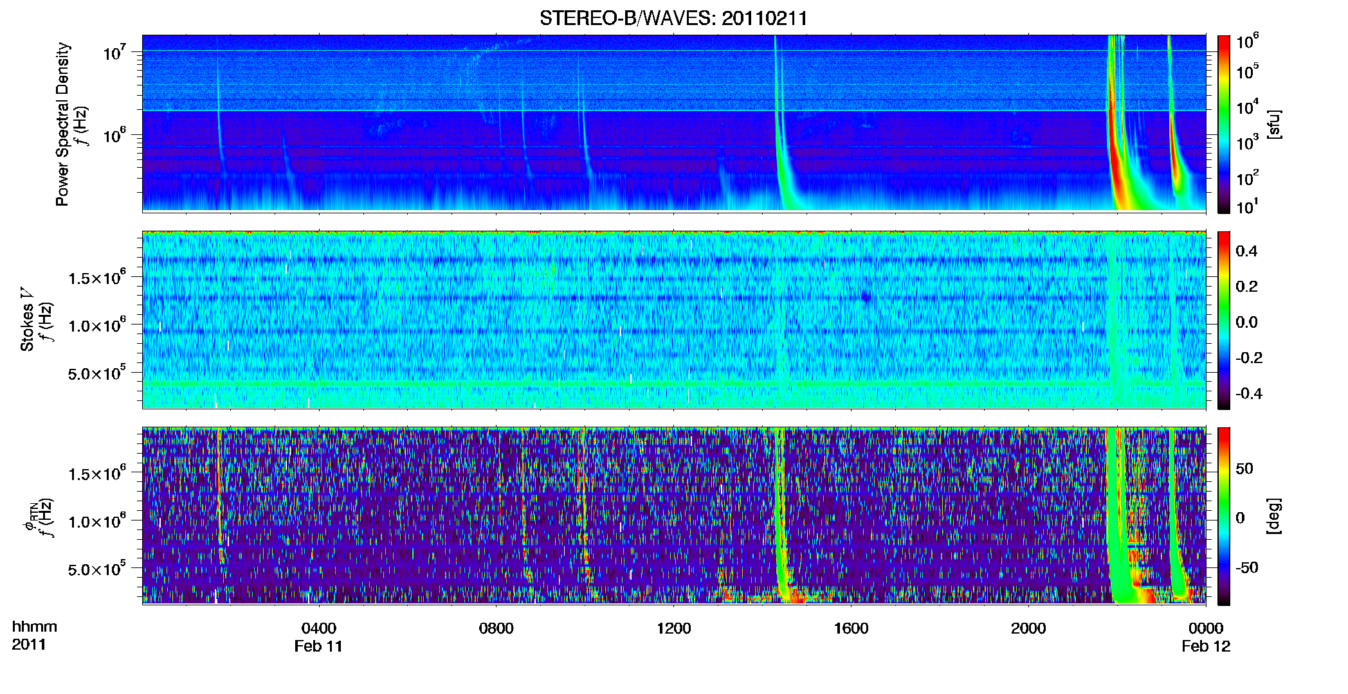Screen dimensions: 1348x694
Task: Click the φRTN axis label of bottom panel
Action: 29,517
